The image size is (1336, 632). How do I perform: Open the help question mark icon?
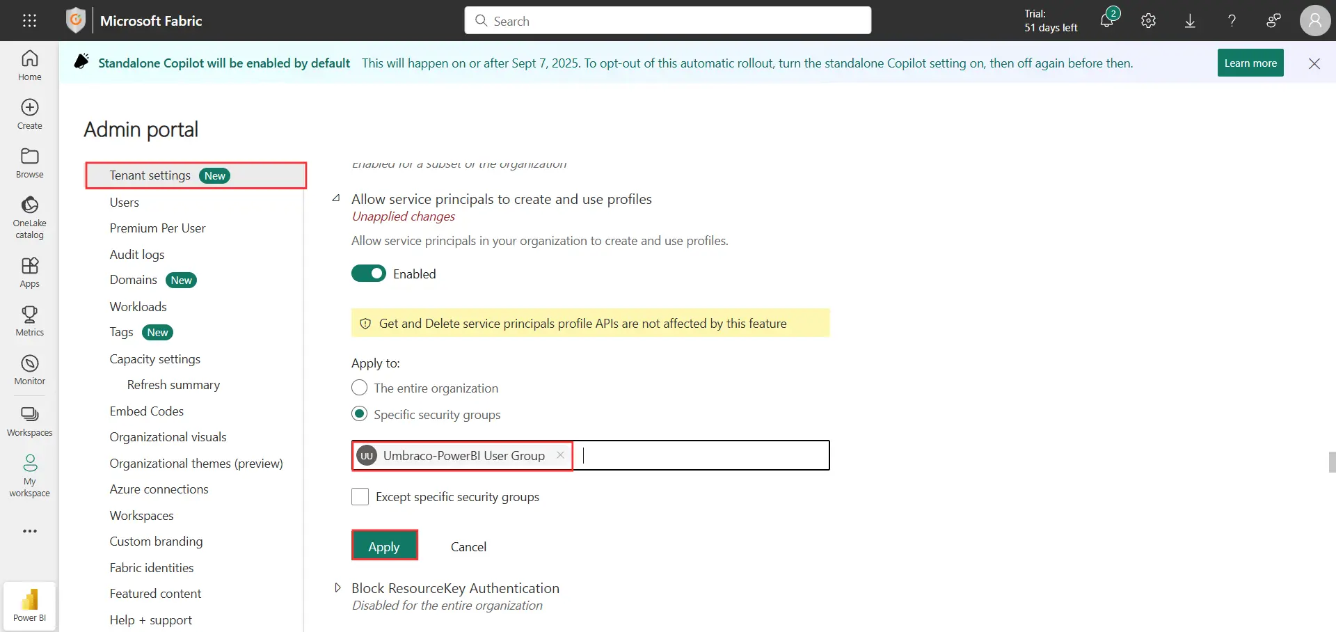point(1232,21)
